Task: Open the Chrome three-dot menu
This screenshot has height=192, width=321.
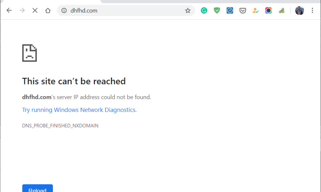Action: click(x=312, y=10)
